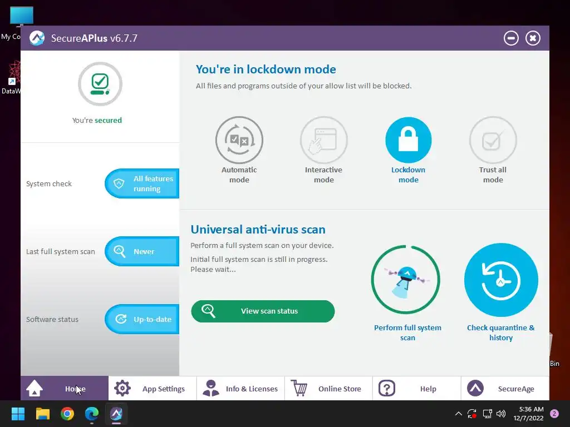The width and height of the screenshot is (570, 427).
Task: Click the You're secured status shield icon
Action: [100, 84]
